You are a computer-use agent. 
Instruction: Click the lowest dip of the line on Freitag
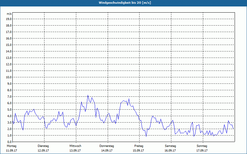point(146,136)
